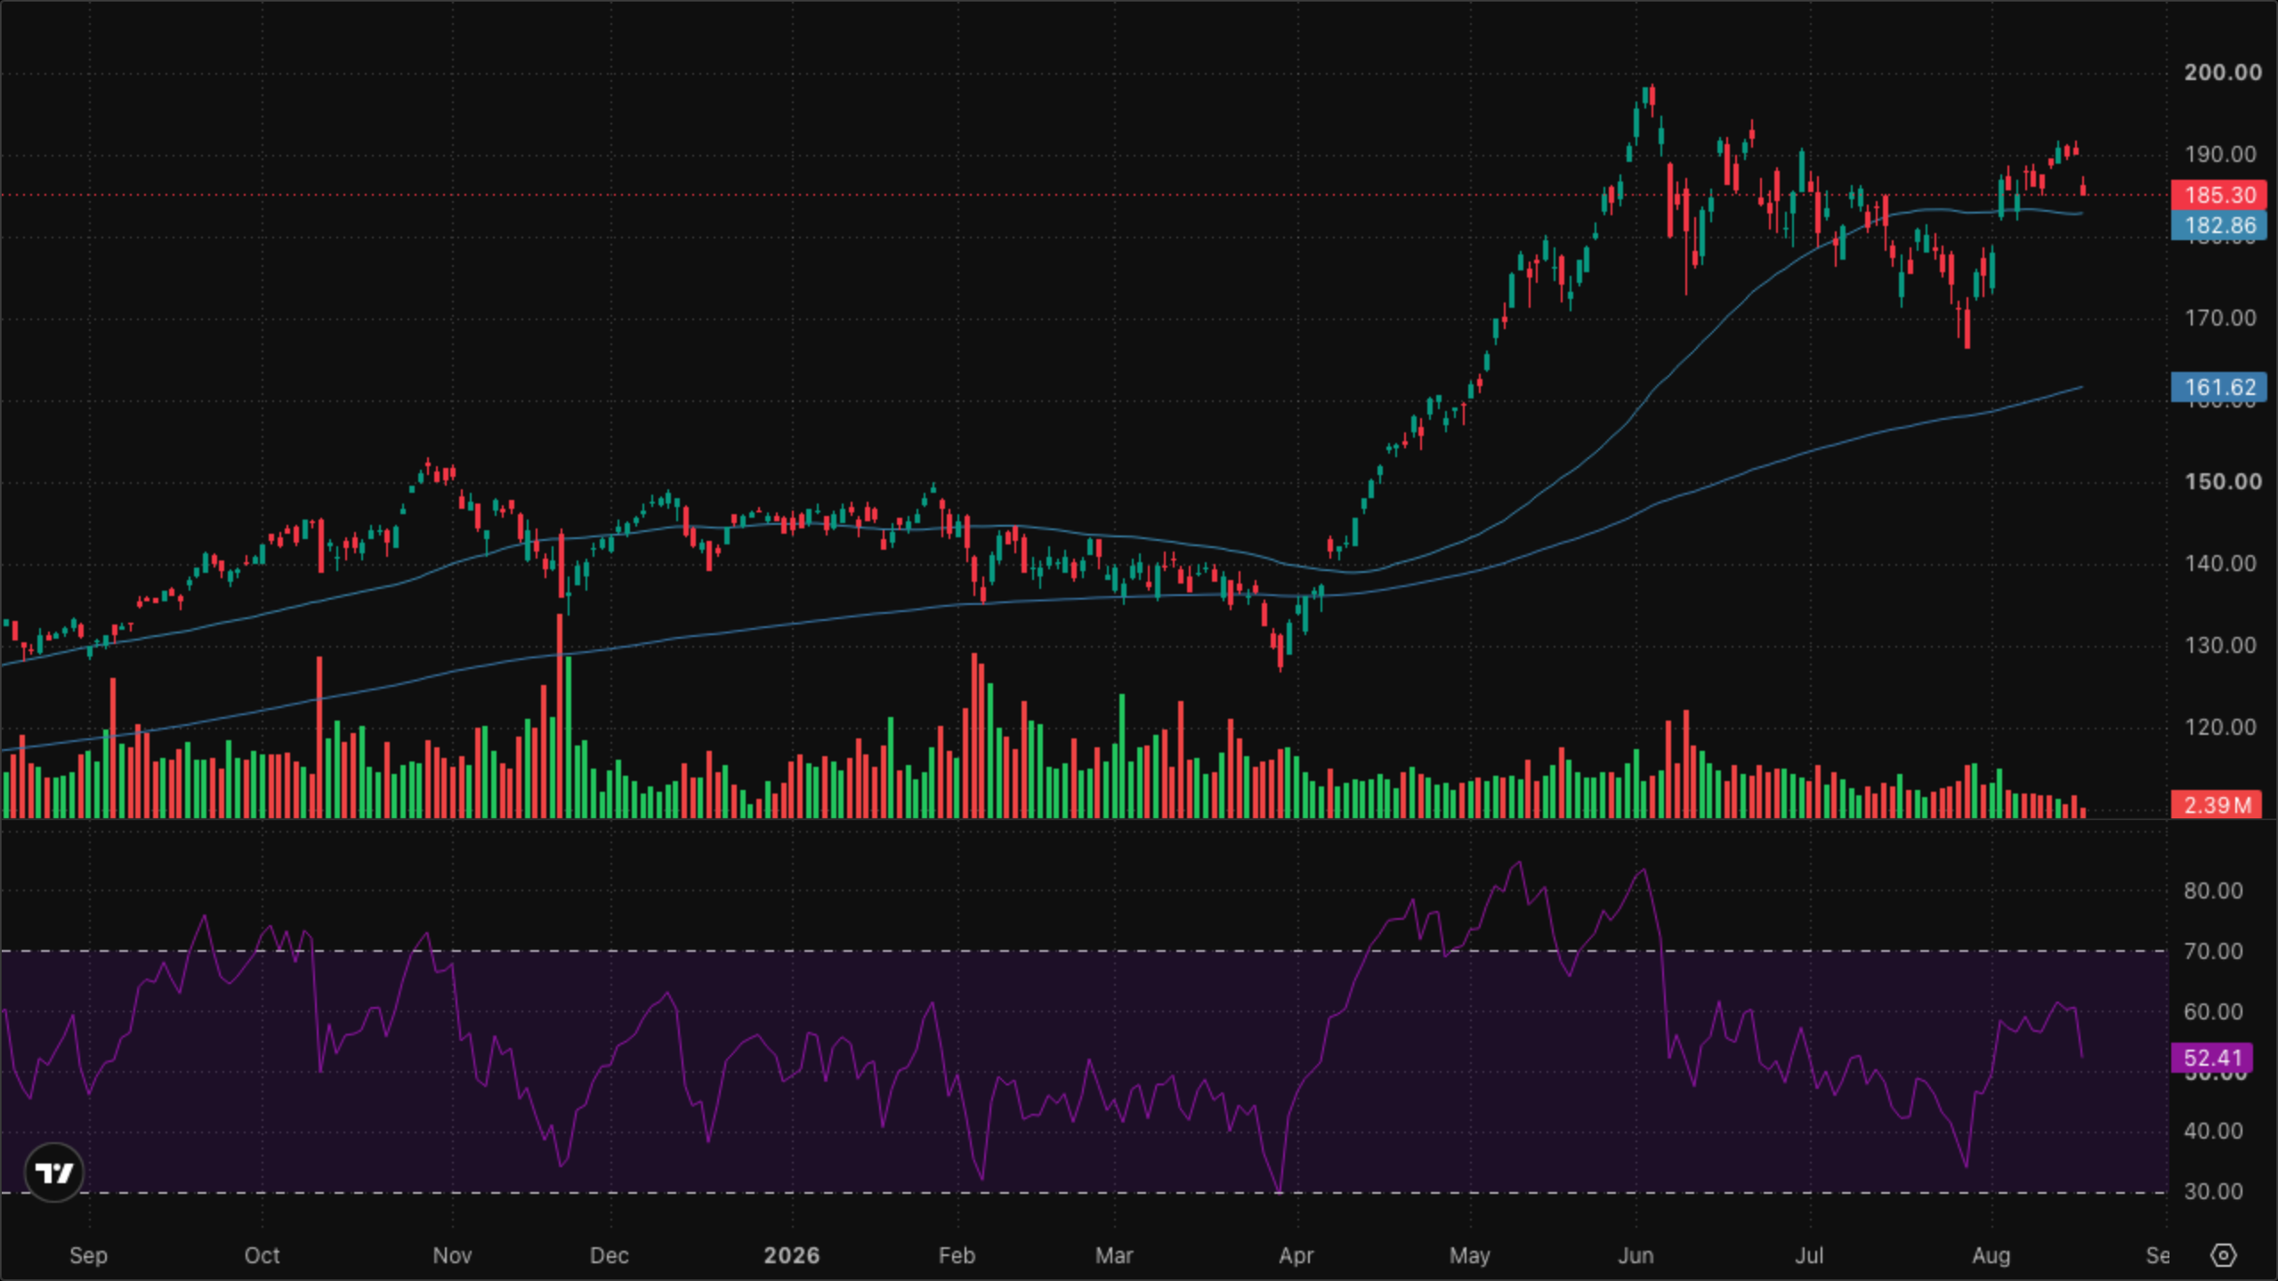
Task: Click the 150.00 price axis label
Action: pyautogui.click(x=2222, y=482)
